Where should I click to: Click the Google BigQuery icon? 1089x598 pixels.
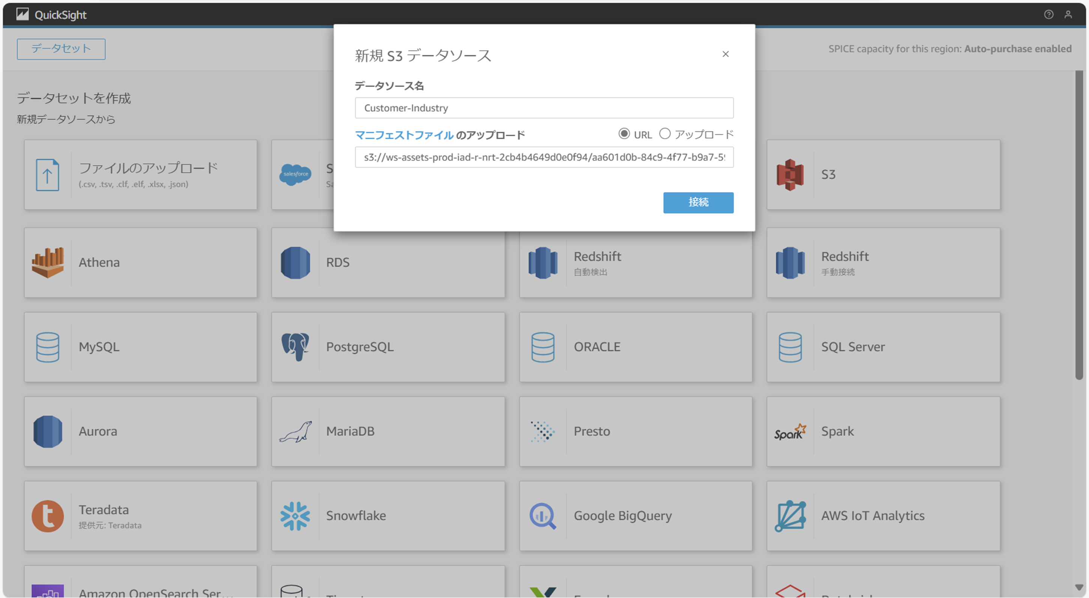pos(543,516)
